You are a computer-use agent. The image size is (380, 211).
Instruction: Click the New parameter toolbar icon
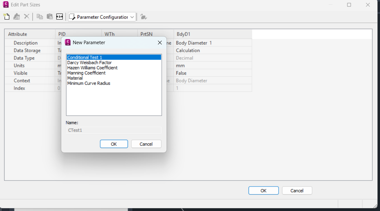[x=7, y=17]
